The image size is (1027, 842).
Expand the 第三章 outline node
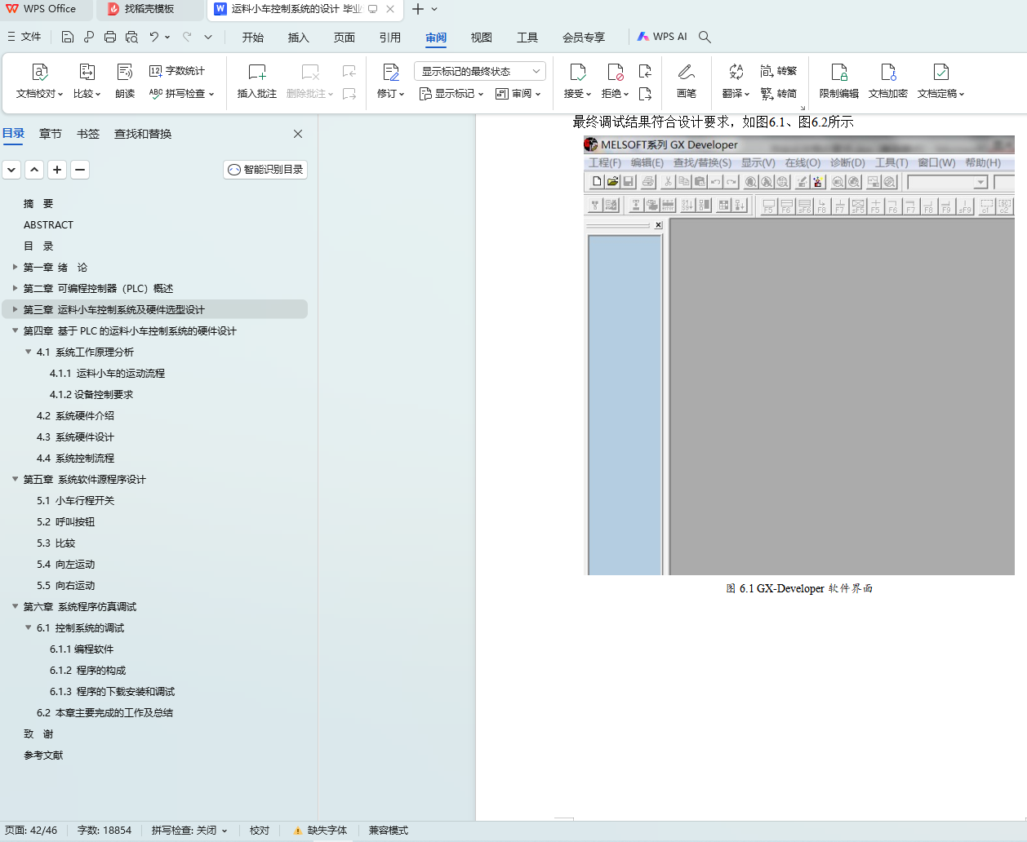click(15, 309)
